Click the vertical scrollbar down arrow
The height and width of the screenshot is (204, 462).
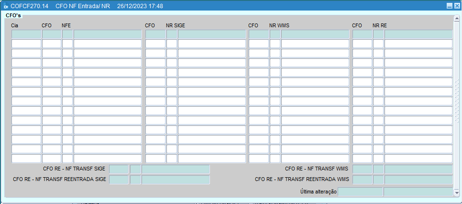click(x=457, y=192)
